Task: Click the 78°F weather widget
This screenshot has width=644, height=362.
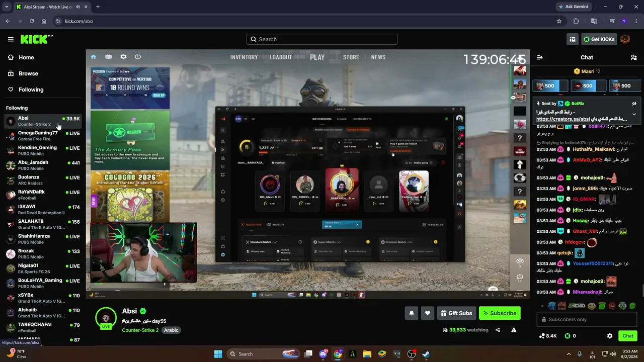Action: pos(17,354)
